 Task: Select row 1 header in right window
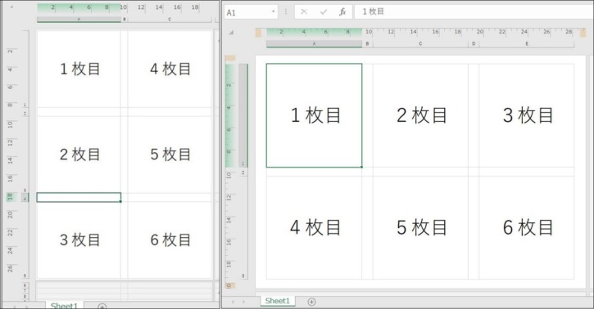pyautogui.click(x=243, y=115)
